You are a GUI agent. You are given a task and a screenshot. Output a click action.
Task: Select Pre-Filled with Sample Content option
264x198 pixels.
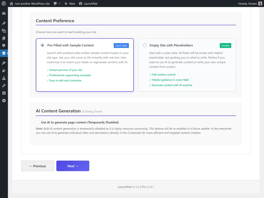pos(42,45)
